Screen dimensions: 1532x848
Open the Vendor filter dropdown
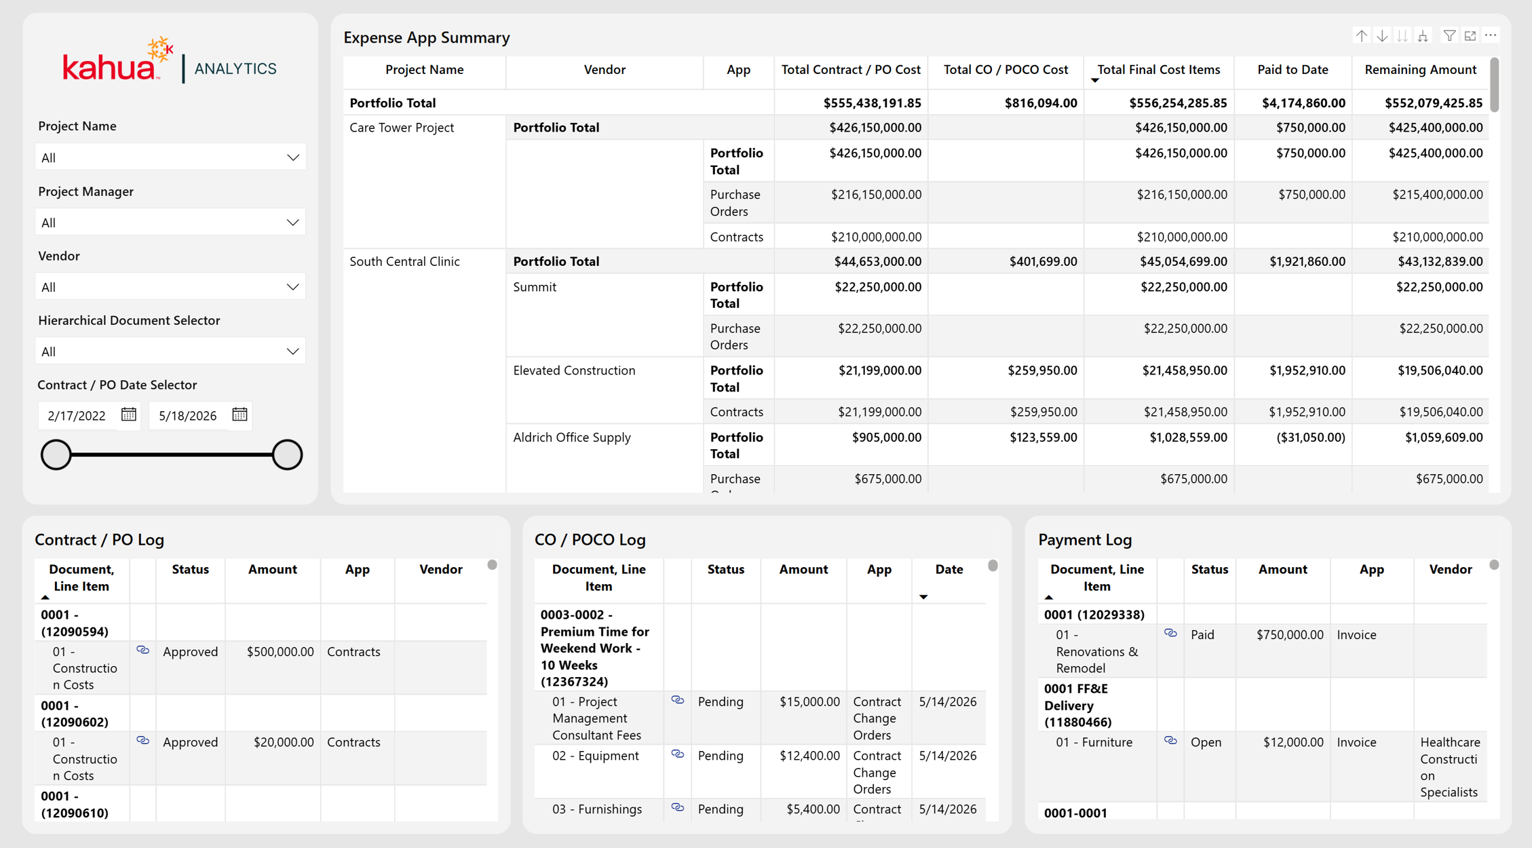pyautogui.click(x=170, y=287)
